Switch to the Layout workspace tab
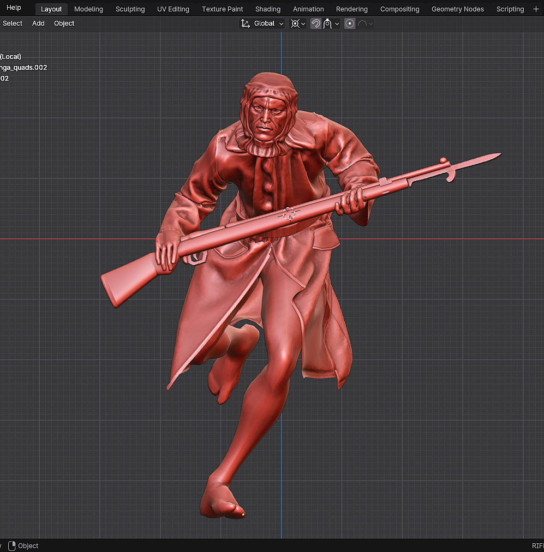 pos(51,9)
